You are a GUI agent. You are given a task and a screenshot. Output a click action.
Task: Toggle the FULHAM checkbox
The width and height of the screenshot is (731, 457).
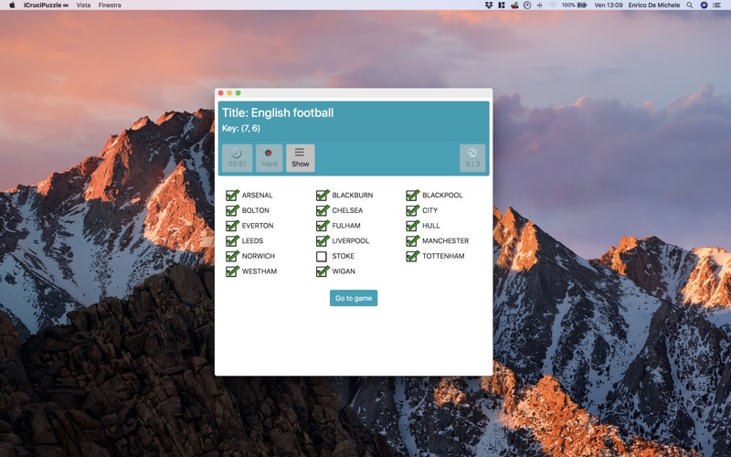[x=323, y=226]
